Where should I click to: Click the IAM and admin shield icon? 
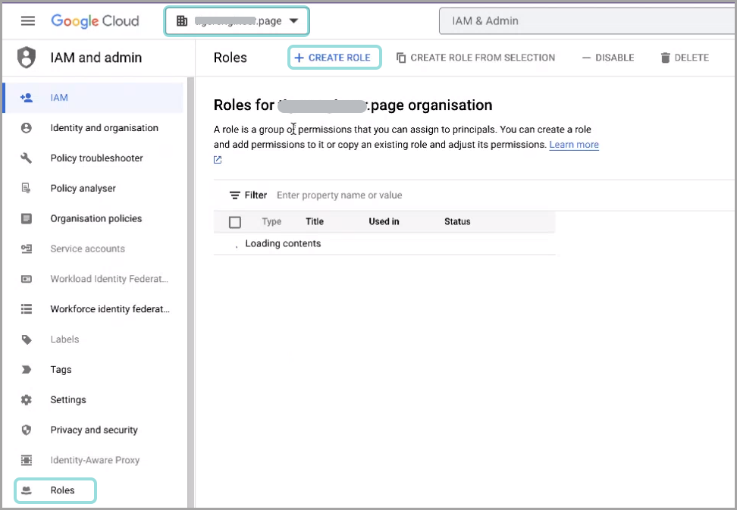pyautogui.click(x=27, y=58)
